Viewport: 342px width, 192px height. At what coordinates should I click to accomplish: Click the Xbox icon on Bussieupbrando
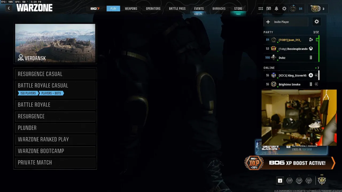[311, 49]
